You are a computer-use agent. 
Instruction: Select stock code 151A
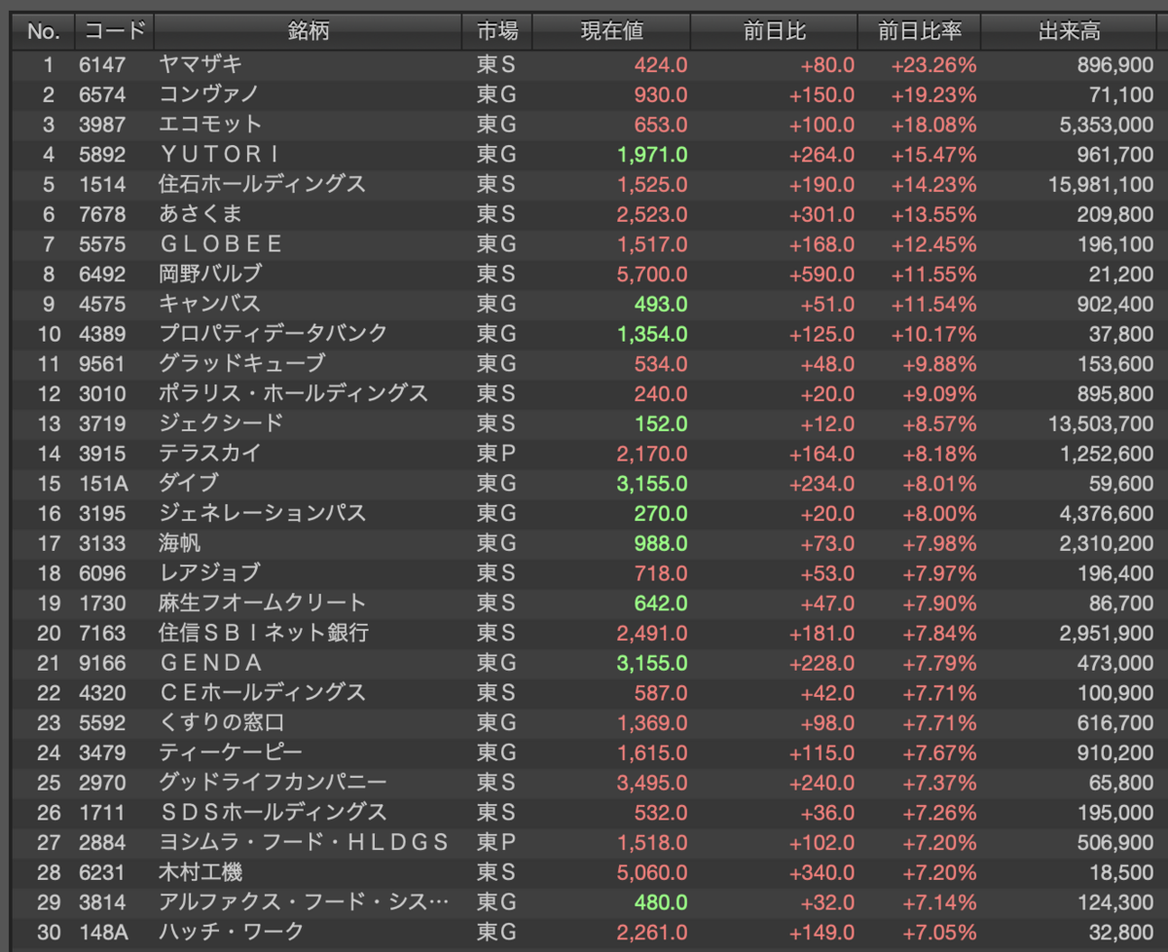(x=102, y=484)
